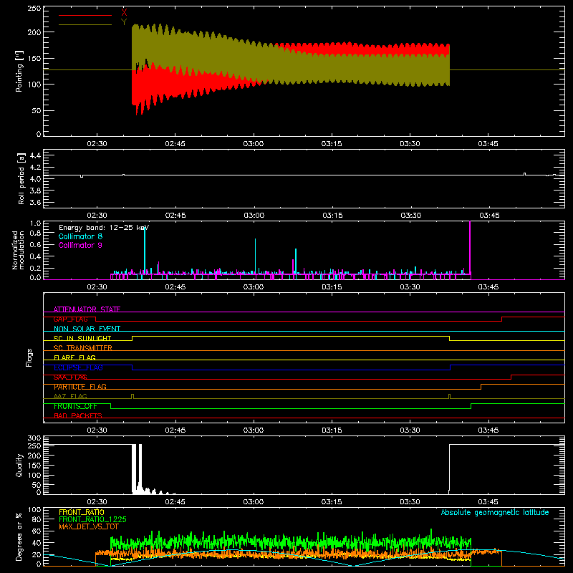
Task: Click the SC_IN_SUNLIGHT flag label
Action: pyautogui.click(x=82, y=338)
